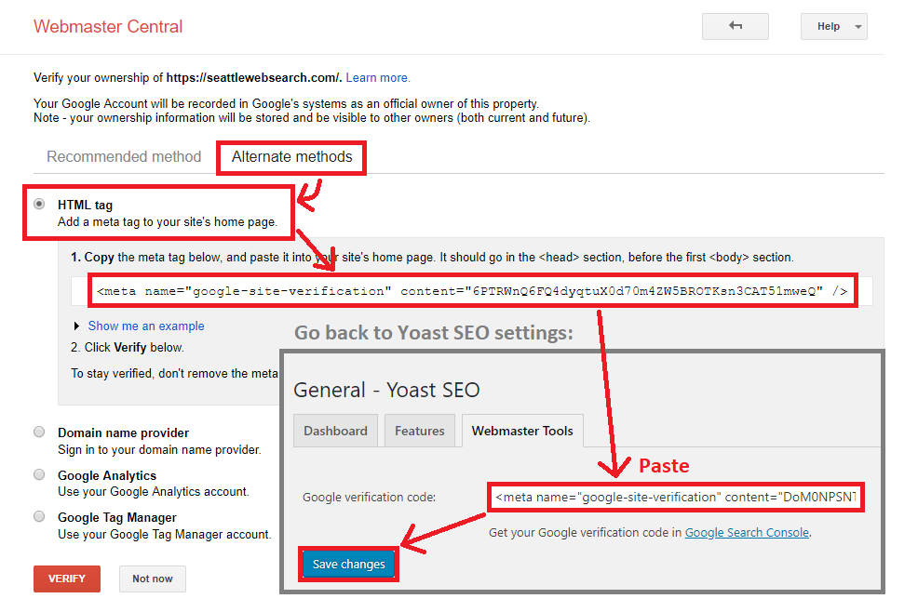Click the General - Yoast SEO heading
Image resolution: width=918 pixels, height=612 pixels.
click(386, 390)
